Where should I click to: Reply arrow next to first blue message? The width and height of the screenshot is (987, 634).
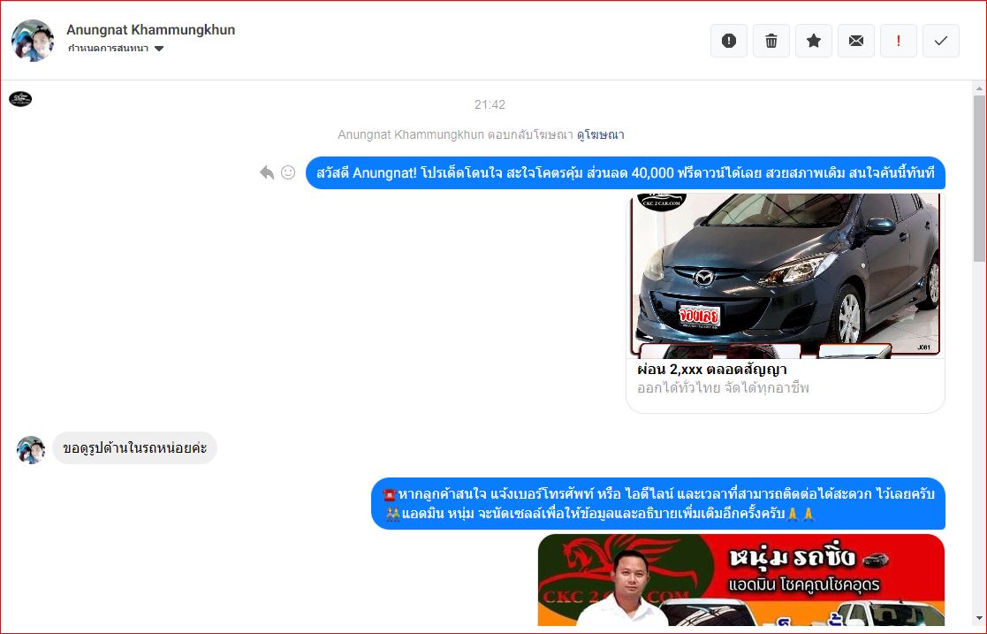point(267,172)
